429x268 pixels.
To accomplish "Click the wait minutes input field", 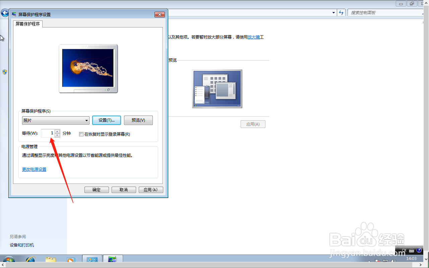I will pos(48,133).
